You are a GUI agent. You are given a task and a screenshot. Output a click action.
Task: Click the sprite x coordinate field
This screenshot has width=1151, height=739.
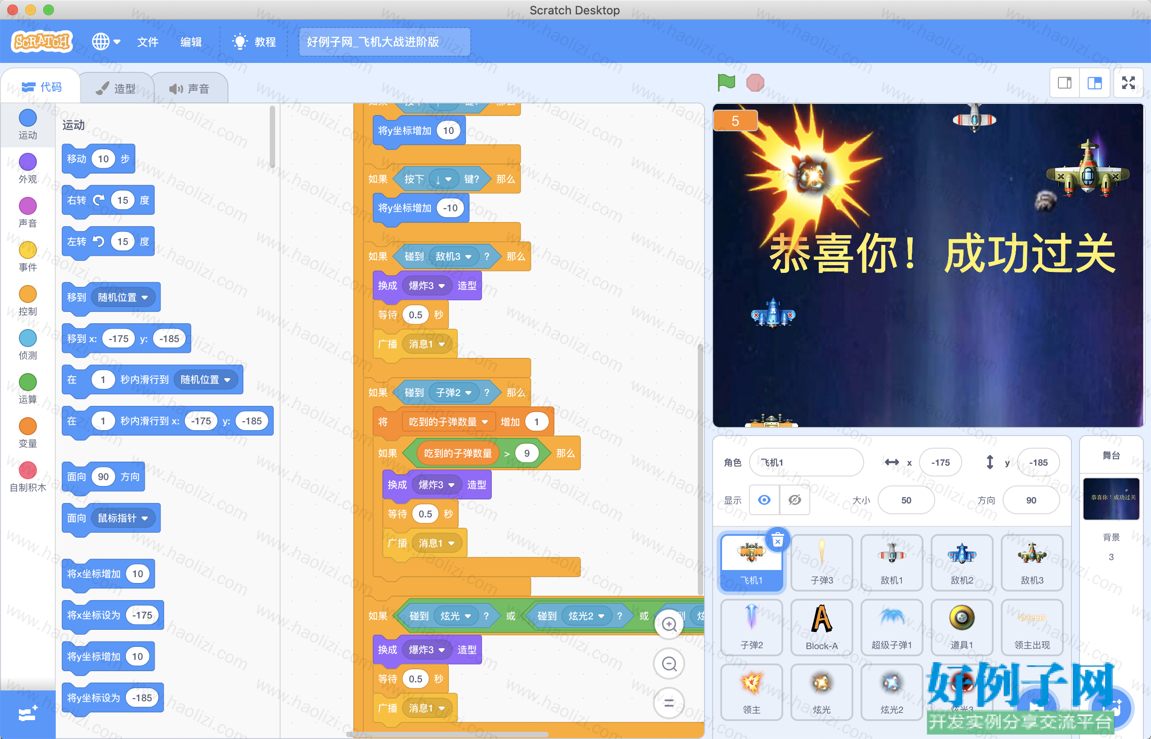(x=940, y=463)
